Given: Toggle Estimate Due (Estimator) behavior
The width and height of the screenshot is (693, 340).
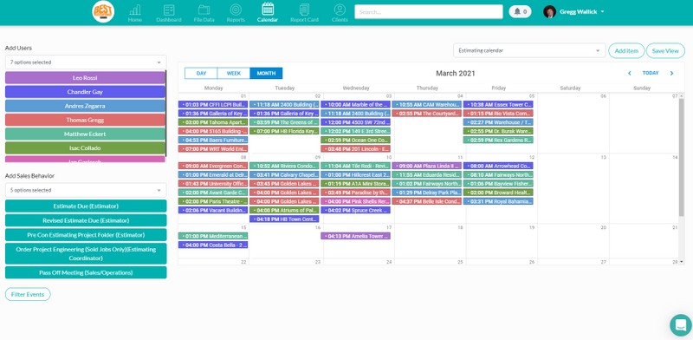Looking at the screenshot, I should (x=86, y=206).
